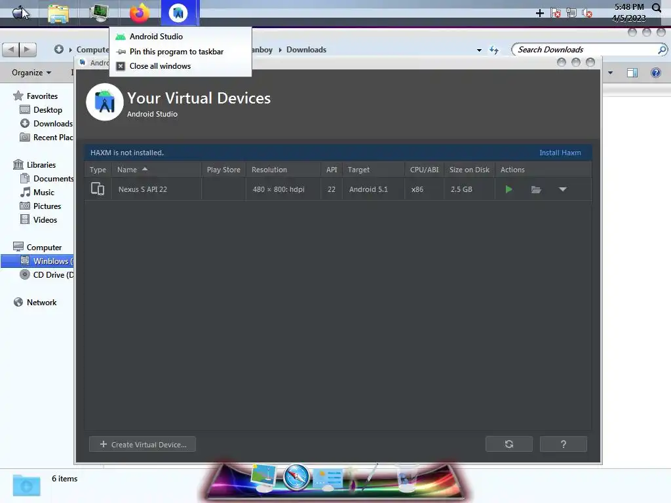Sort by Target column header

pos(373,170)
